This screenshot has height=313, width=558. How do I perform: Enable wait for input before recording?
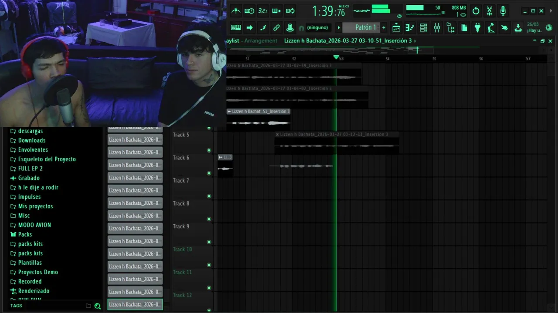pos(249,11)
